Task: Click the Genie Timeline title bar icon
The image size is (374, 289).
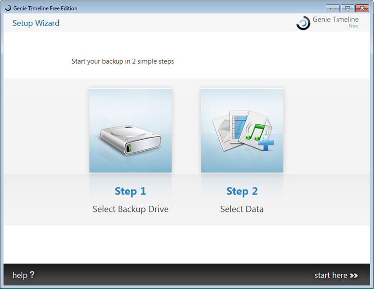Action: 8,8
